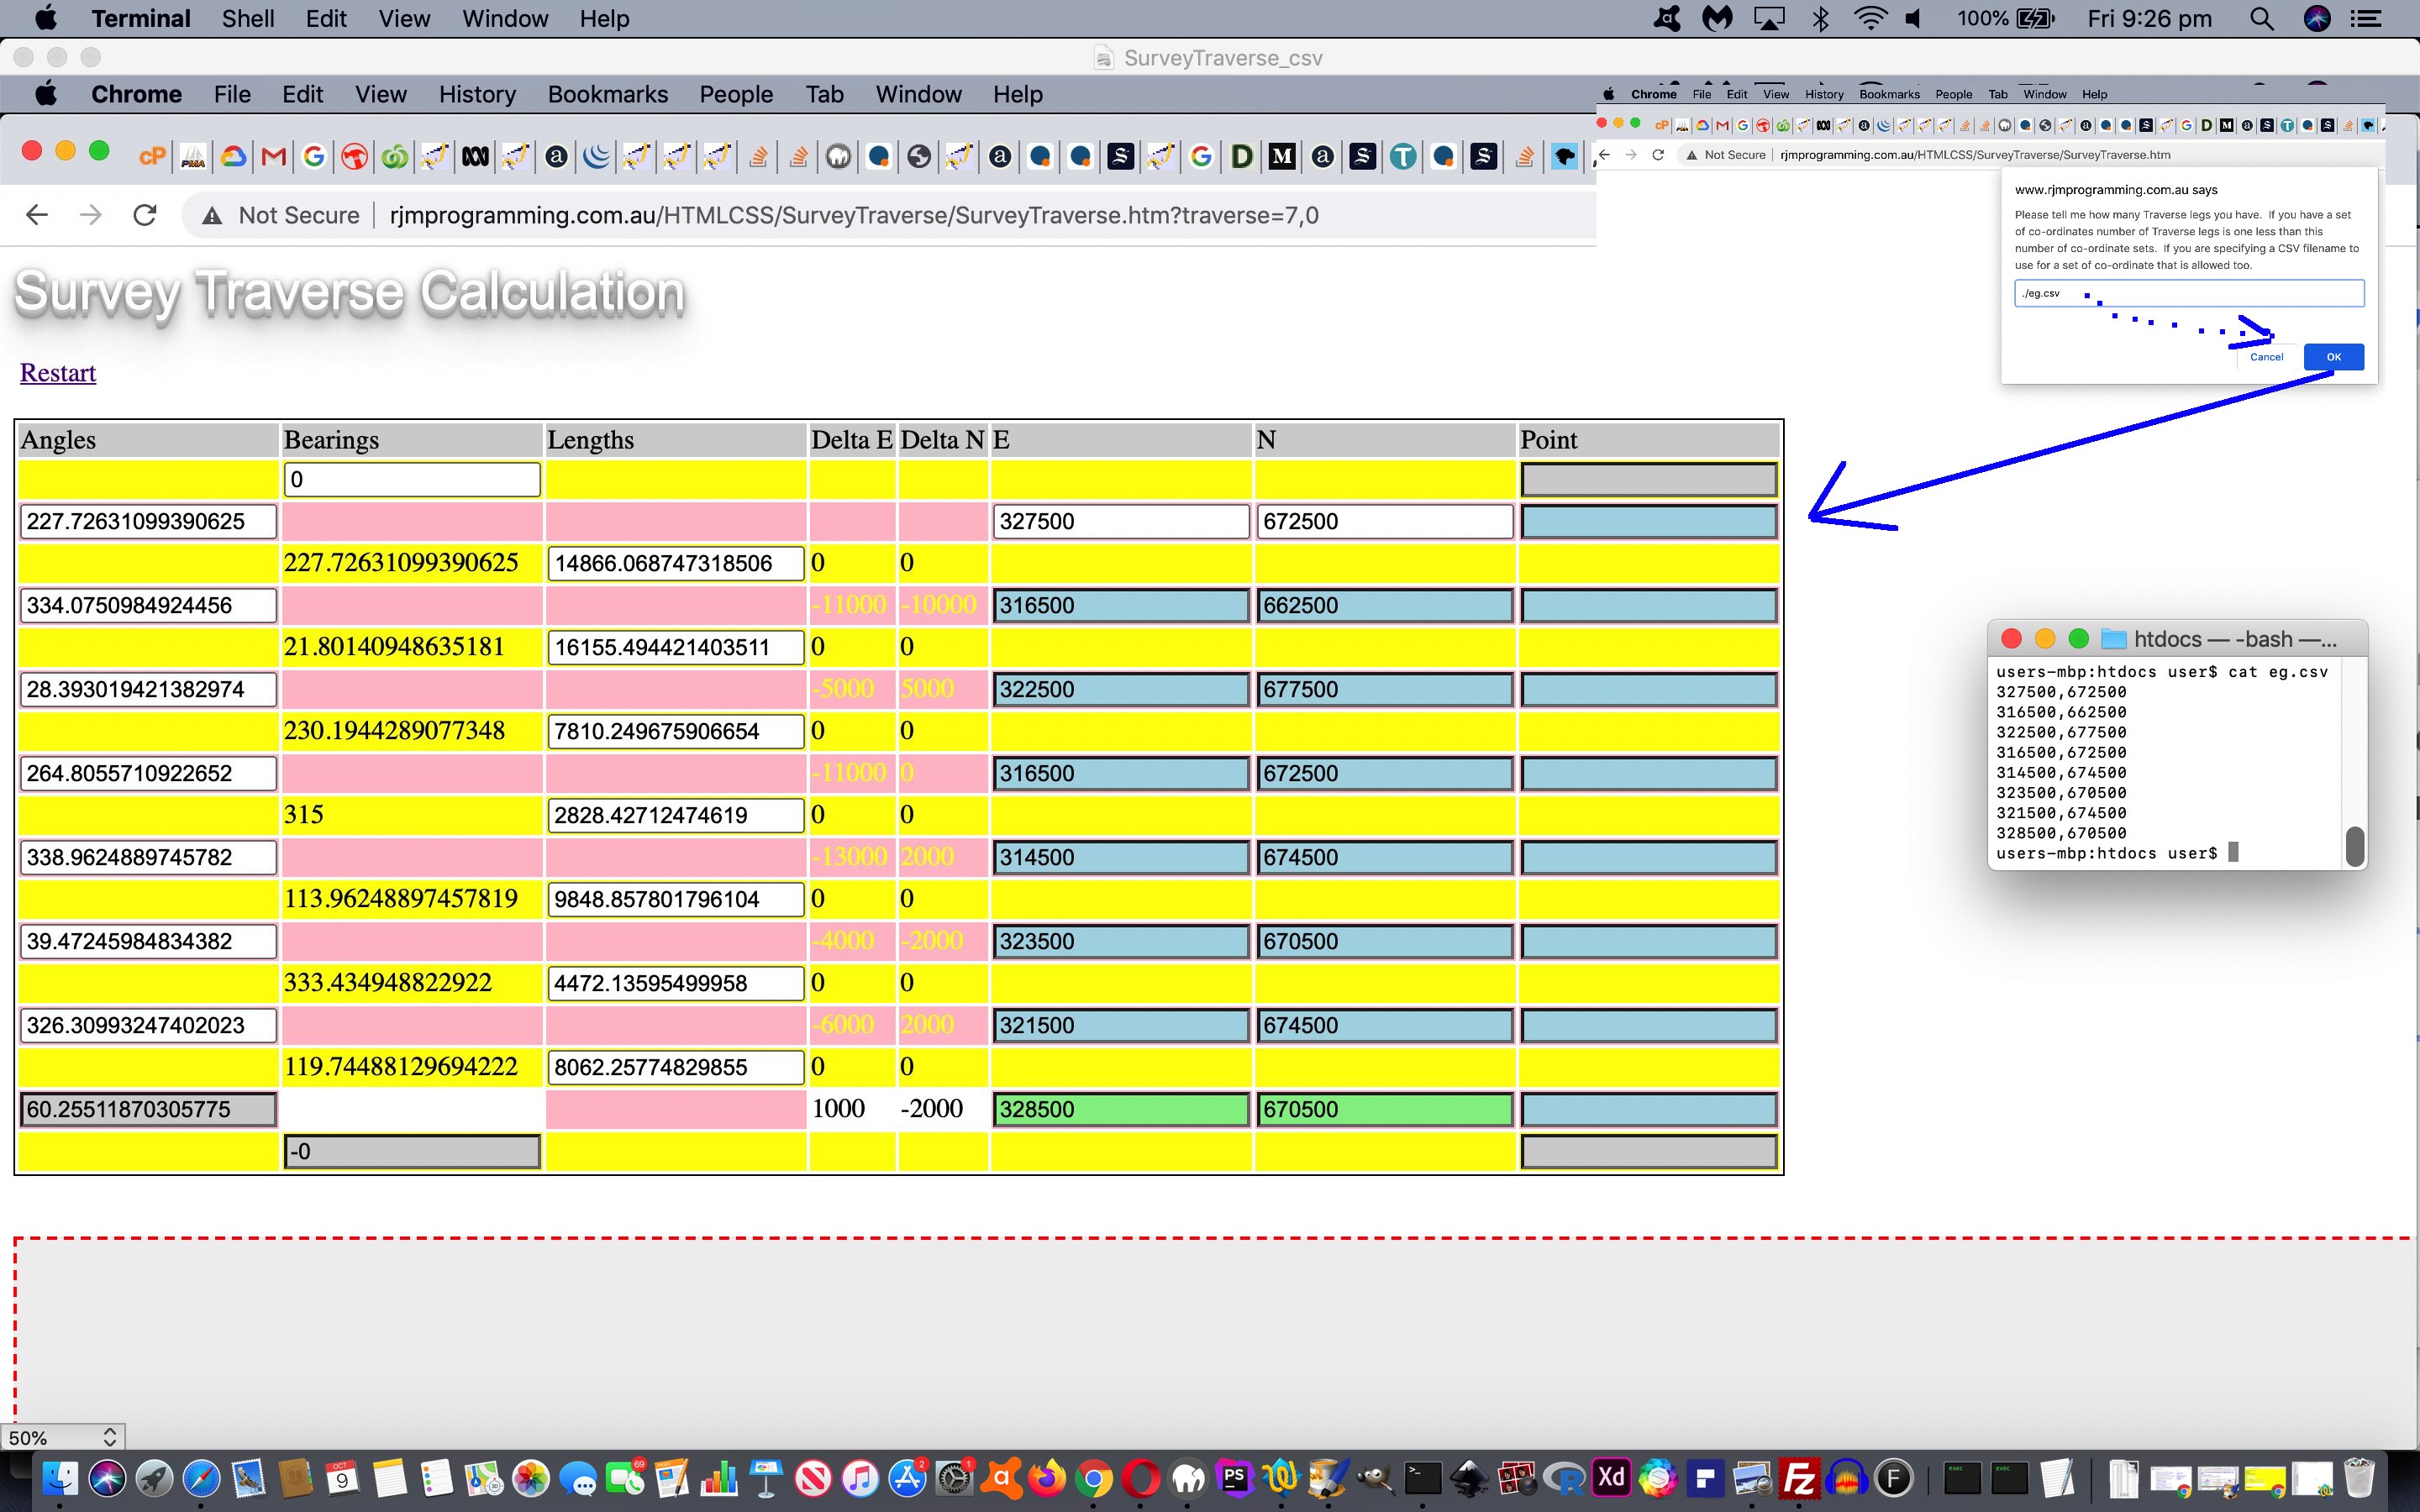Image resolution: width=2420 pixels, height=1512 pixels.
Task: Click the Google Chrome dock icon
Action: coord(1093,1478)
